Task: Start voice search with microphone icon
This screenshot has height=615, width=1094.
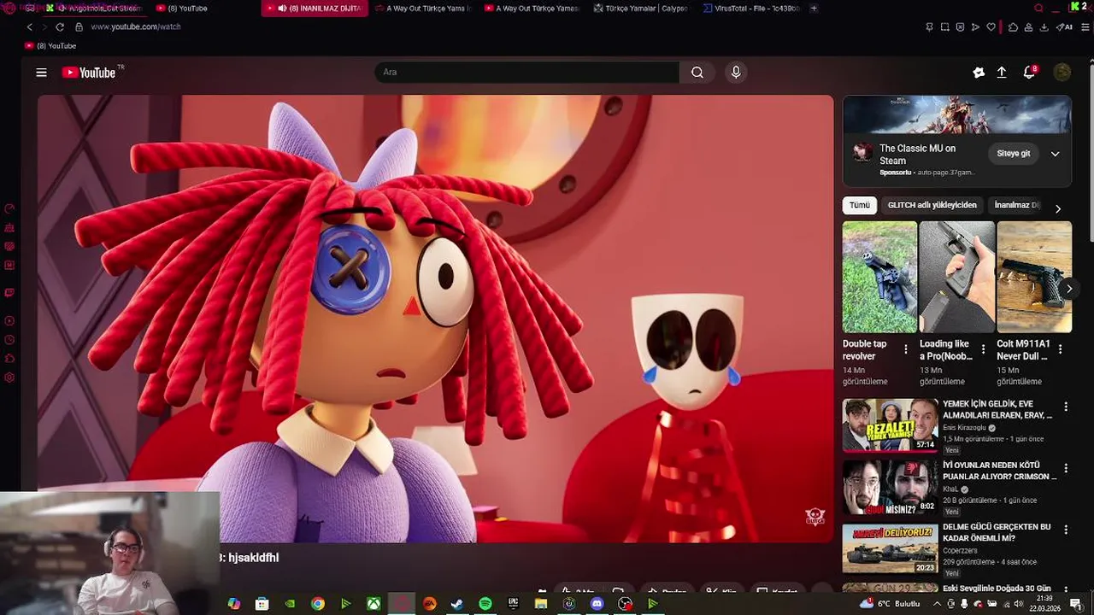Action: click(x=736, y=73)
